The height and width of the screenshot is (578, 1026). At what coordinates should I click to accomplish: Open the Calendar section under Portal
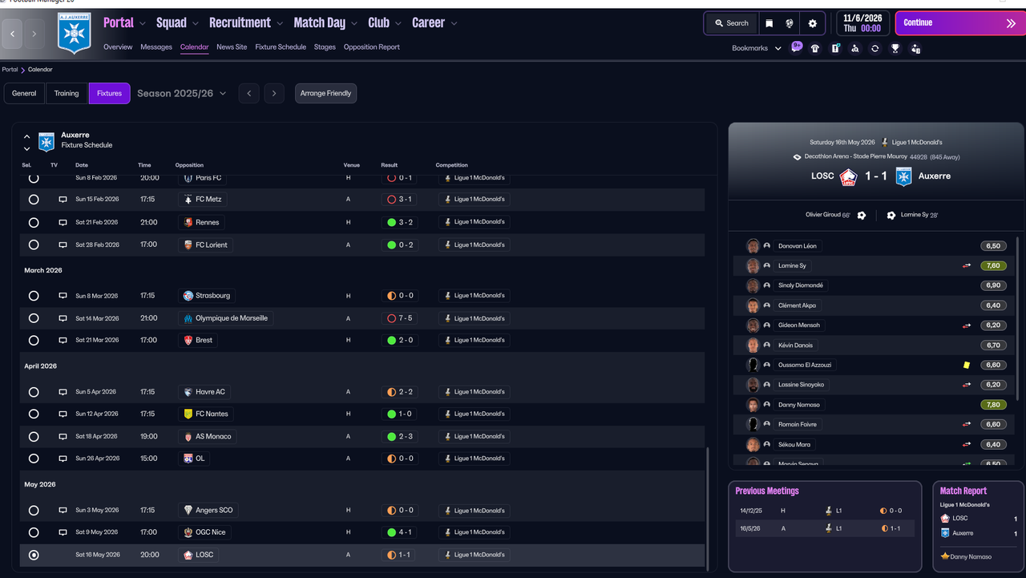tap(194, 47)
